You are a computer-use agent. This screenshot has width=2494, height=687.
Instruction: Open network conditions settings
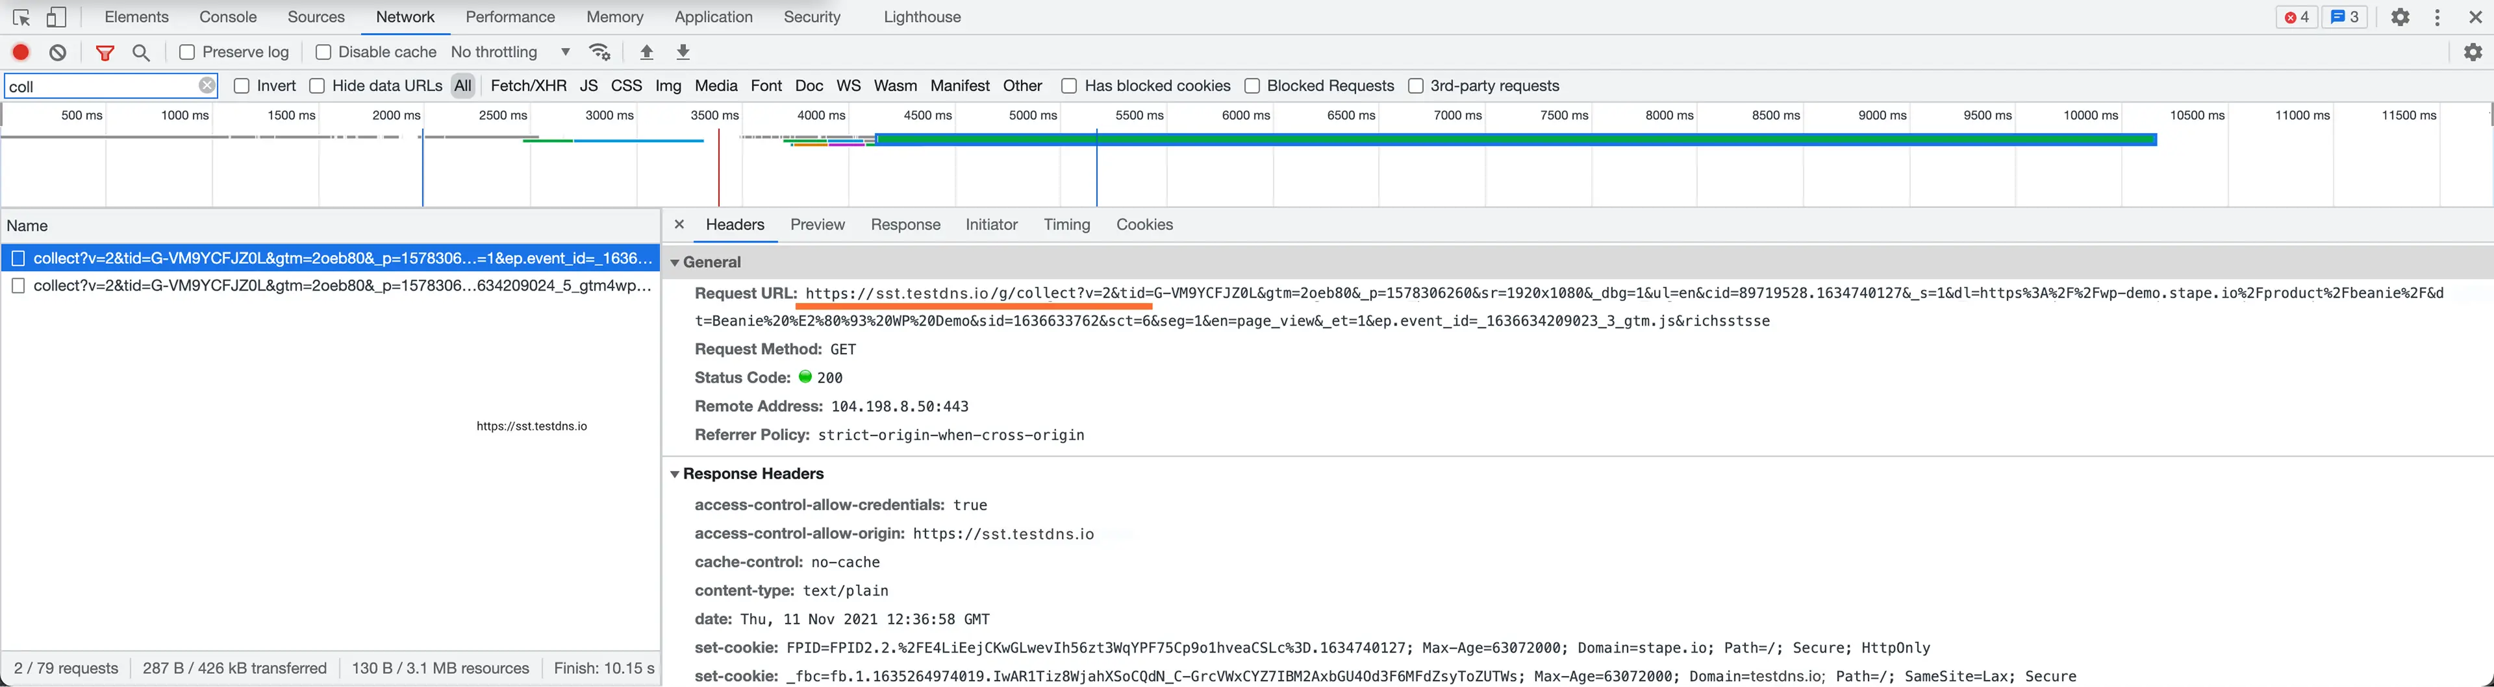[599, 53]
